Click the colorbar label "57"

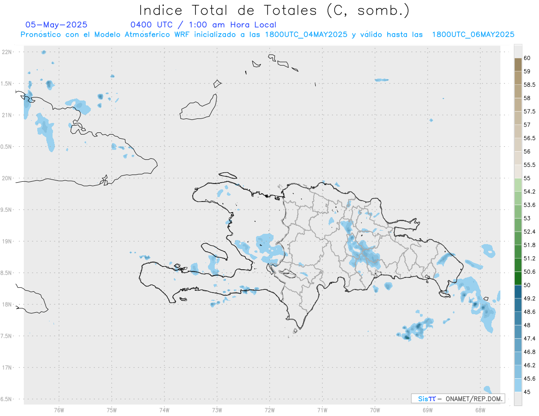click(x=527, y=125)
